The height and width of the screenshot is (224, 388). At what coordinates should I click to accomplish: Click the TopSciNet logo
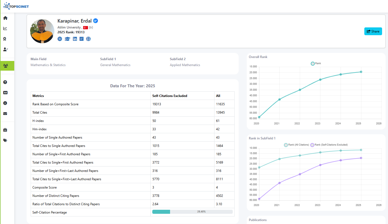pyautogui.click(x=16, y=6)
